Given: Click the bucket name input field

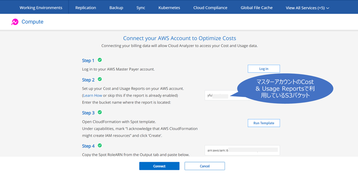Looking at the screenshot, I should pos(220,96).
